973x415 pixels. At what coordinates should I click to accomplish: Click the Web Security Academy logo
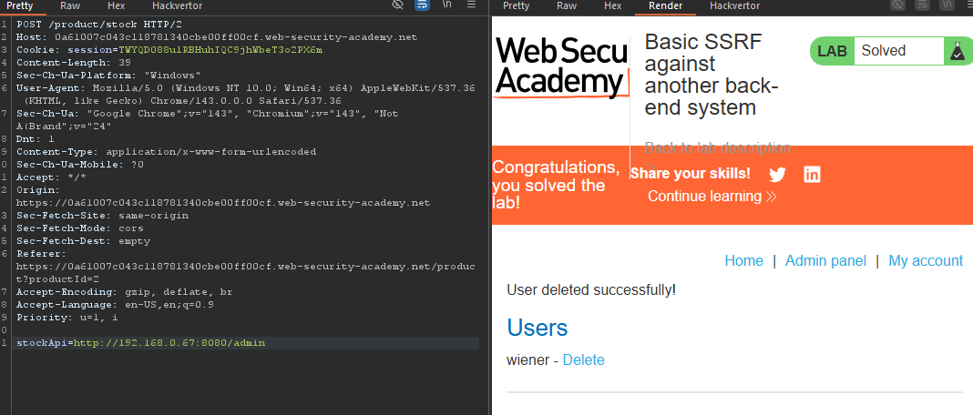pyautogui.click(x=561, y=67)
